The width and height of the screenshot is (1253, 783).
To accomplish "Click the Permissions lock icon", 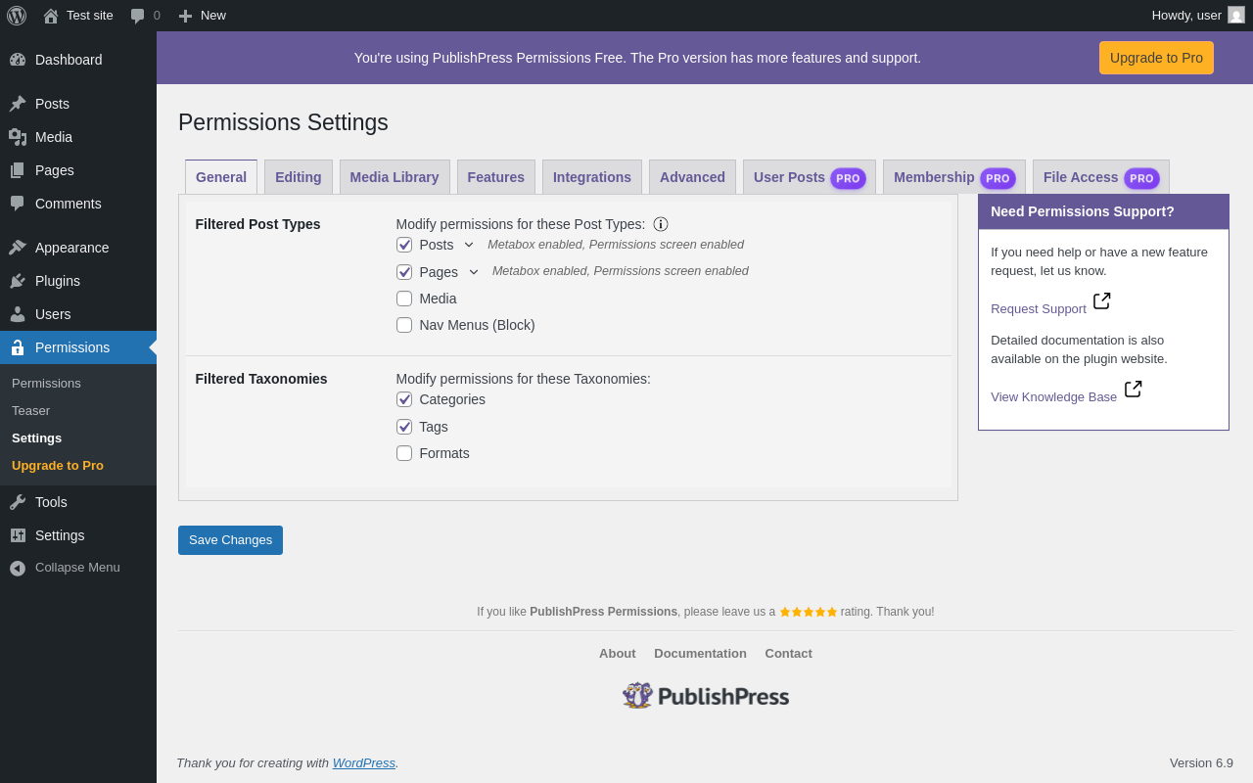I will [18, 347].
